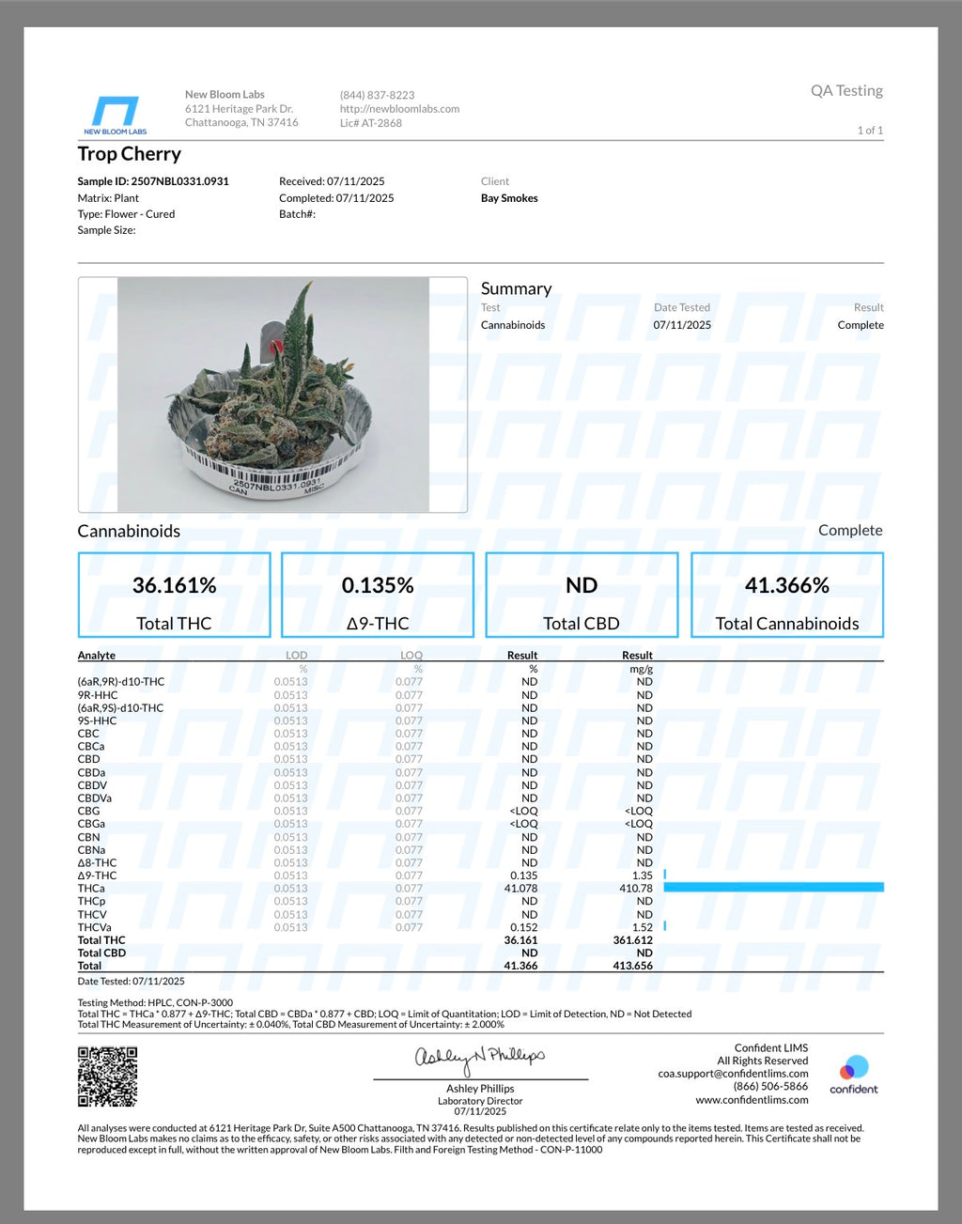The width and height of the screenshot is (962, 1224).
Task: Click Ashley Phillips' handwritten signature
Action: click(x=480, y=1058)
